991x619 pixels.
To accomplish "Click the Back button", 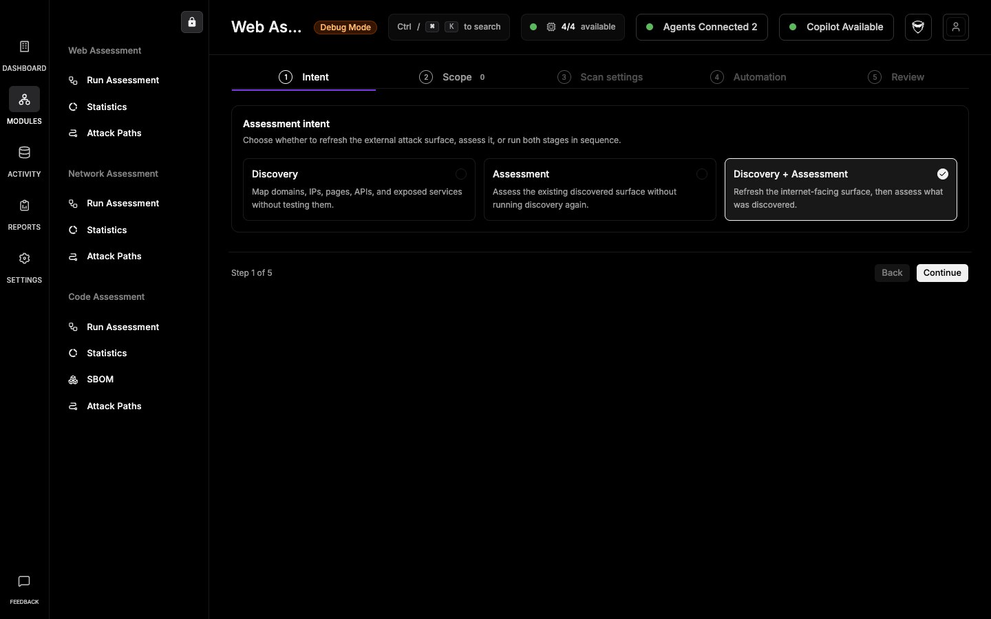I will [892, 273].
